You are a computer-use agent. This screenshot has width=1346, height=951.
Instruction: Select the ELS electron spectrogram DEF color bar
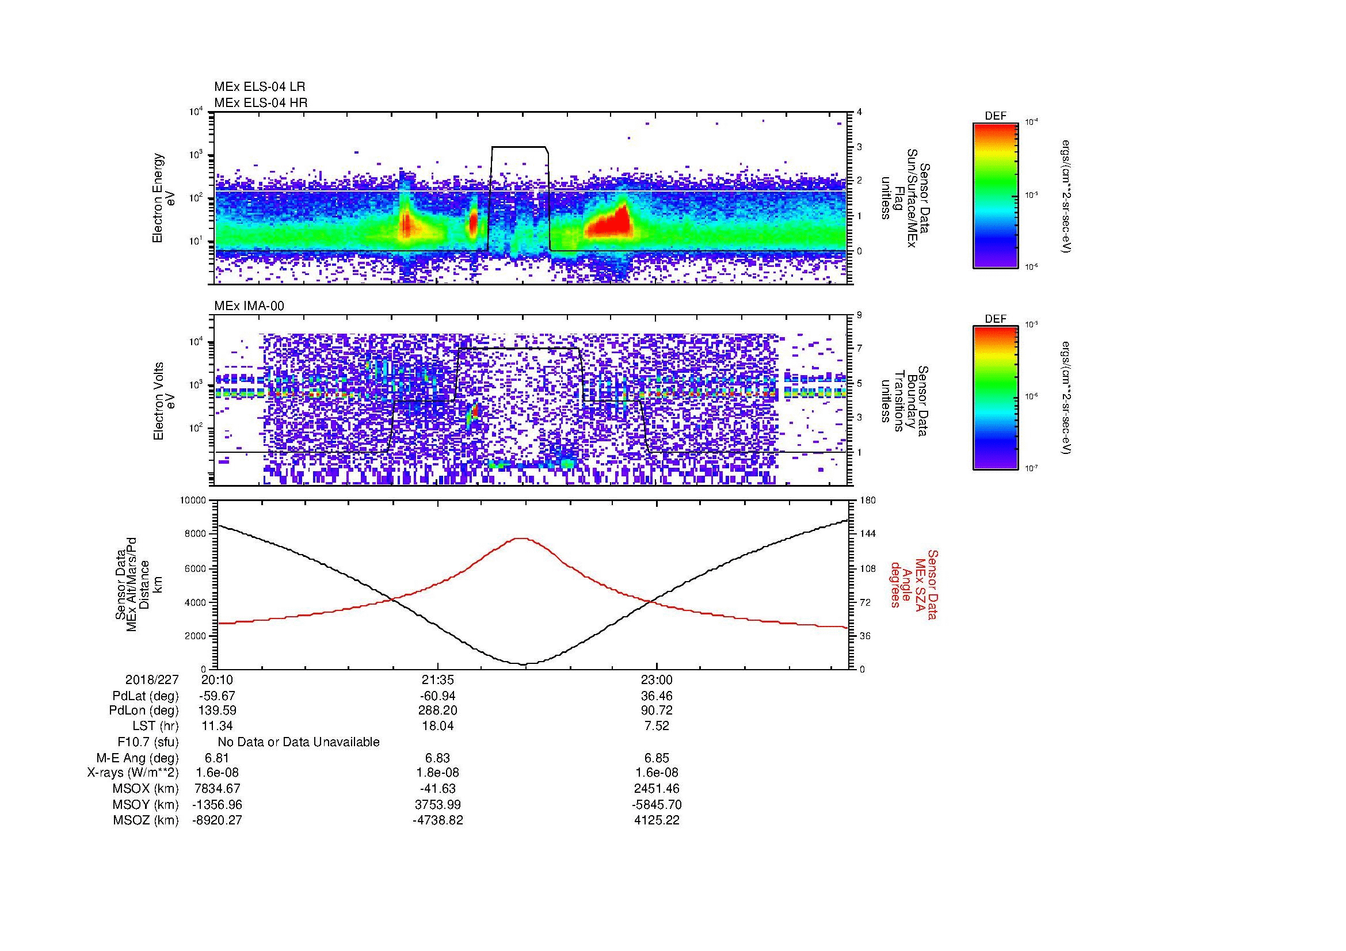pyautogui.click(x=996, y=195)
